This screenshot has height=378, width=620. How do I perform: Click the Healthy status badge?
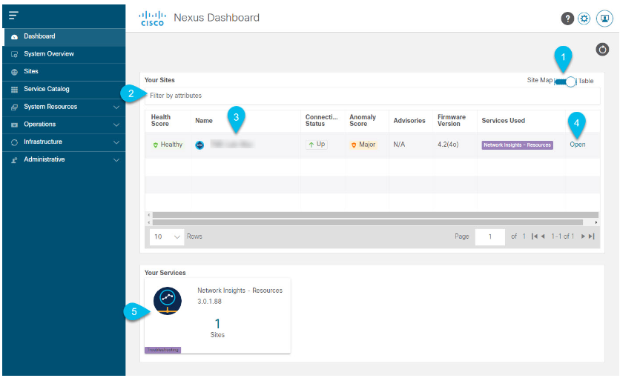pyautogui.click(x=168, y=145)
